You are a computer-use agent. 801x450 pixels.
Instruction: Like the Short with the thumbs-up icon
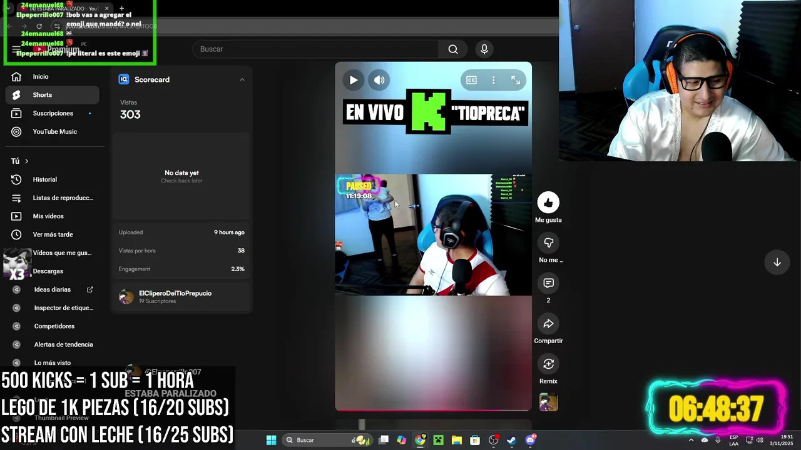click(x=548, y=202)
